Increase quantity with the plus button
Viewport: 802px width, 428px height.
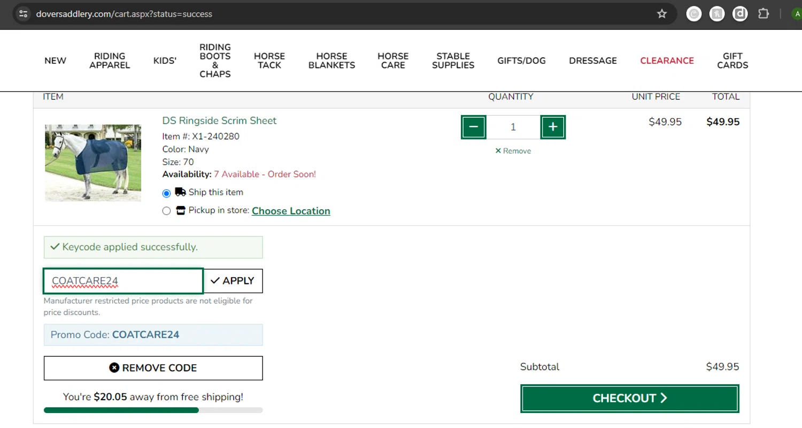553,127
